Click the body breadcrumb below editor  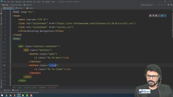(x=19, y=88)
